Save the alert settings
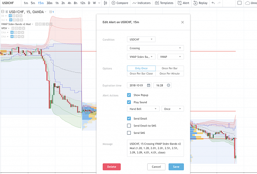The image size is (257, 174). click(176, 167)
